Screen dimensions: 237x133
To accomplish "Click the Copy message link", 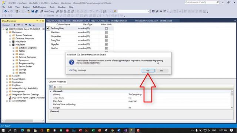I will click(79, 70).
